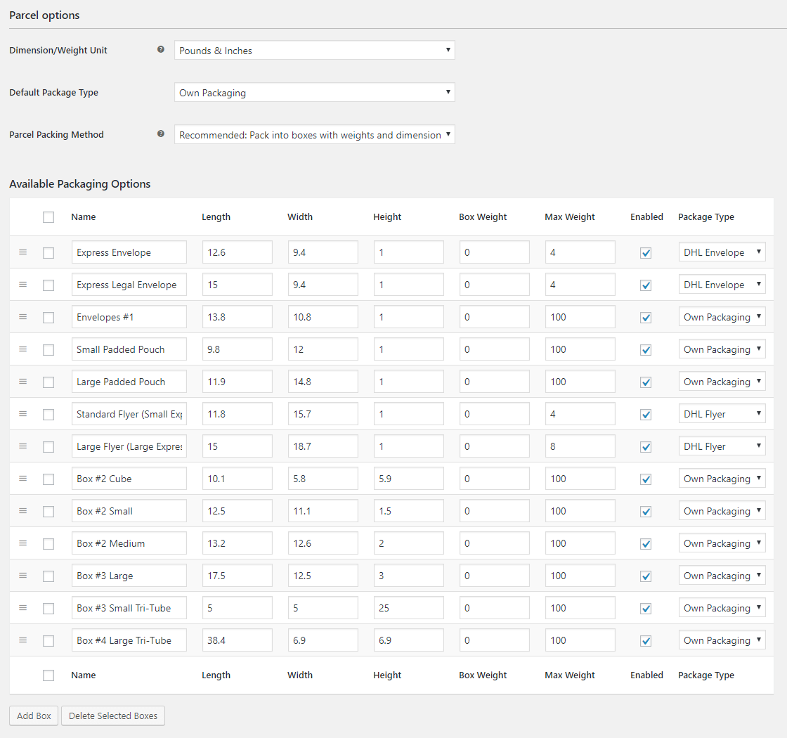Select the Box #2 Medium row checkbox
The width and height of the screenshot is (787, 738).
(48, 544)
